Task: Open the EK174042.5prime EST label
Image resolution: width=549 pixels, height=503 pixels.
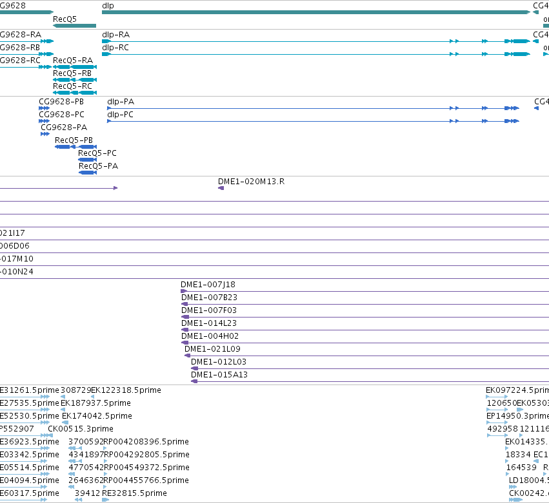Action: pyautogui.click(x=97, y=416)
